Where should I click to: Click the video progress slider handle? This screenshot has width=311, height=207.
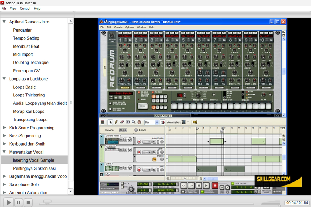point(47,202)
